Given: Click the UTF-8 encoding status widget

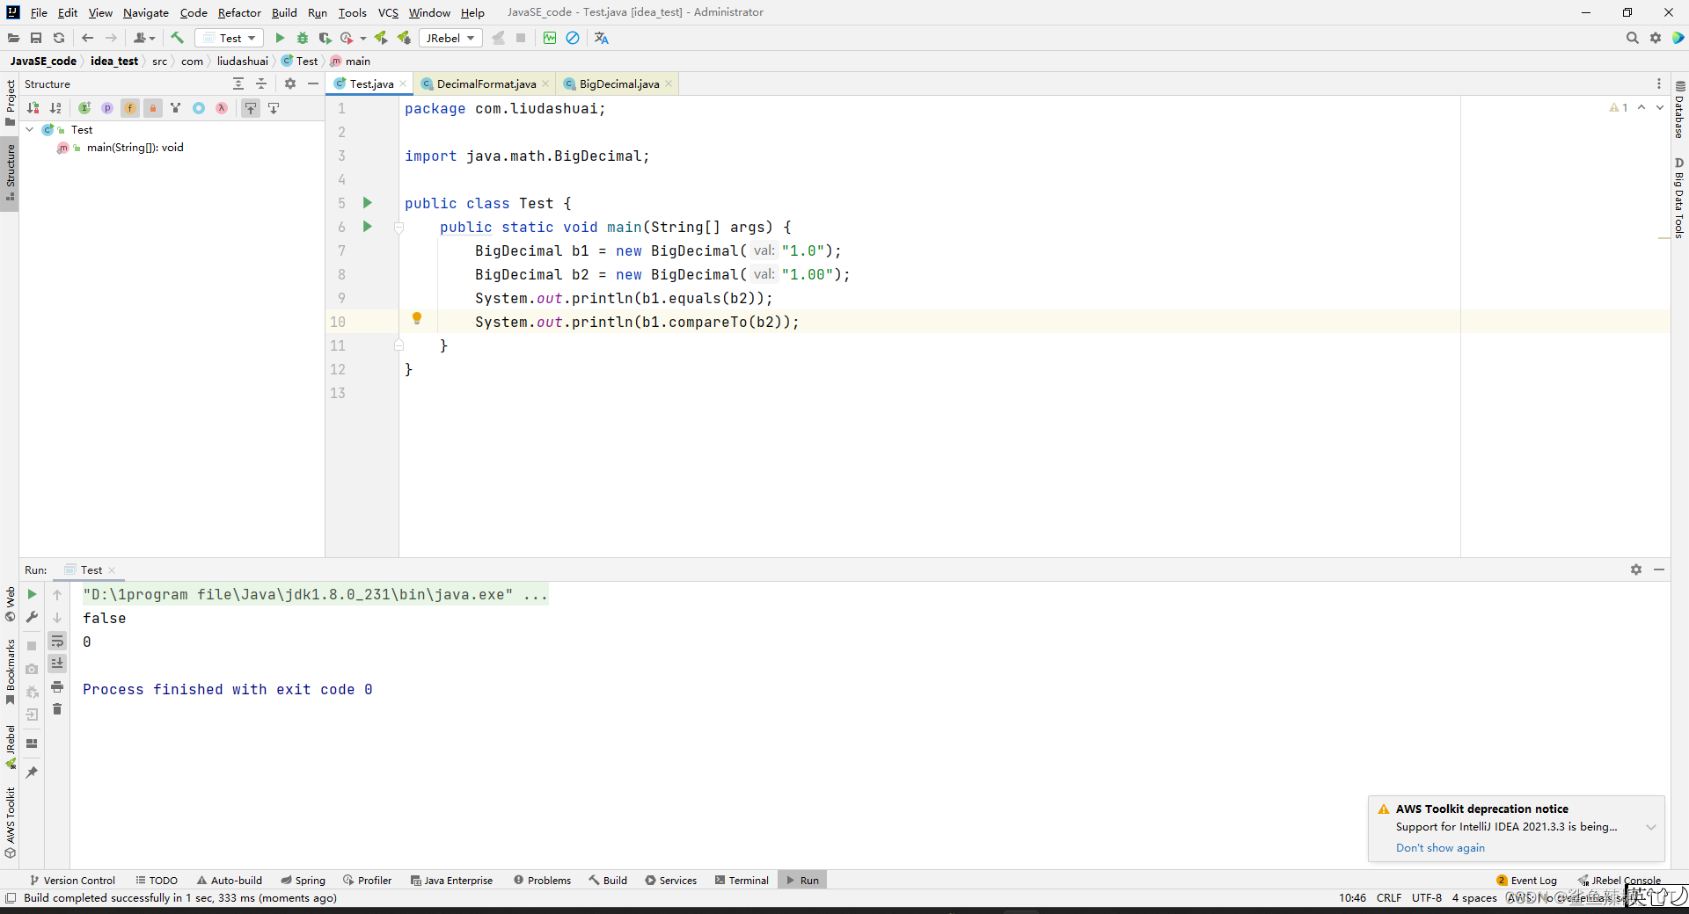Looking at the screenshot, I should tap(1426, 897).
